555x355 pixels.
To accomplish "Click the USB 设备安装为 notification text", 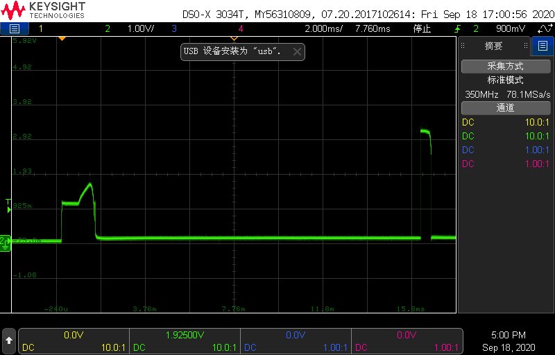I will (232, 51).
